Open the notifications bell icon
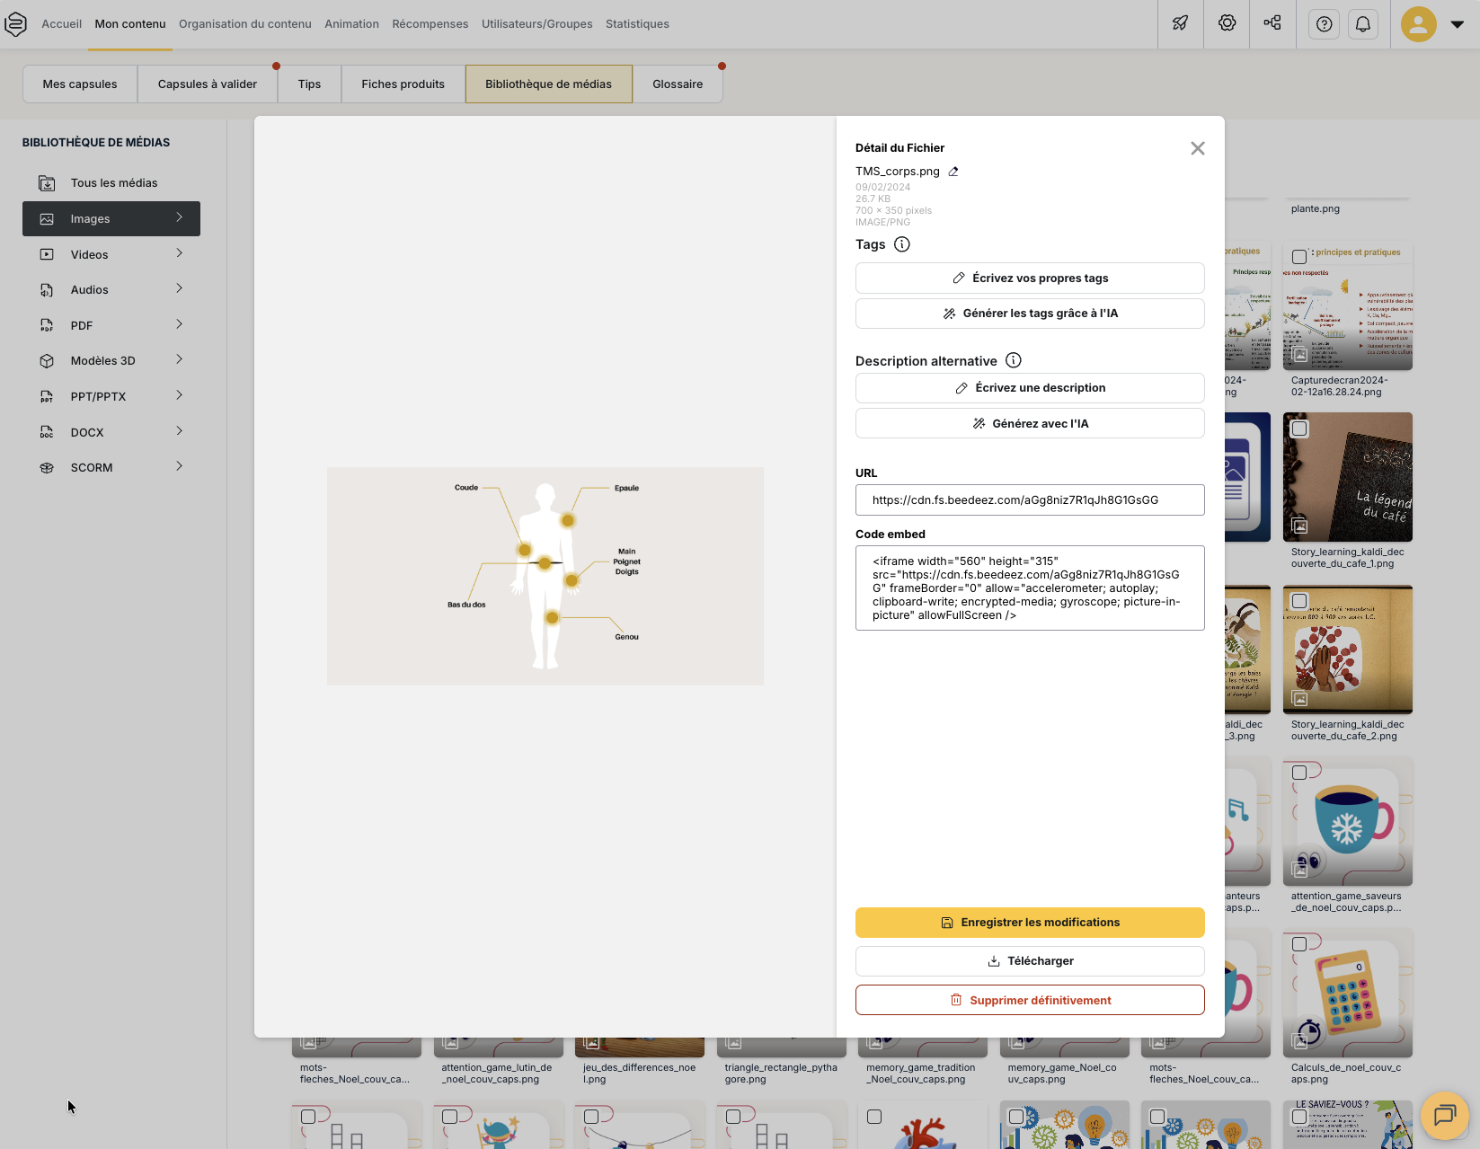Image resolution: width=1480 pixels, height=1149 pixels. coord(1363,24)
